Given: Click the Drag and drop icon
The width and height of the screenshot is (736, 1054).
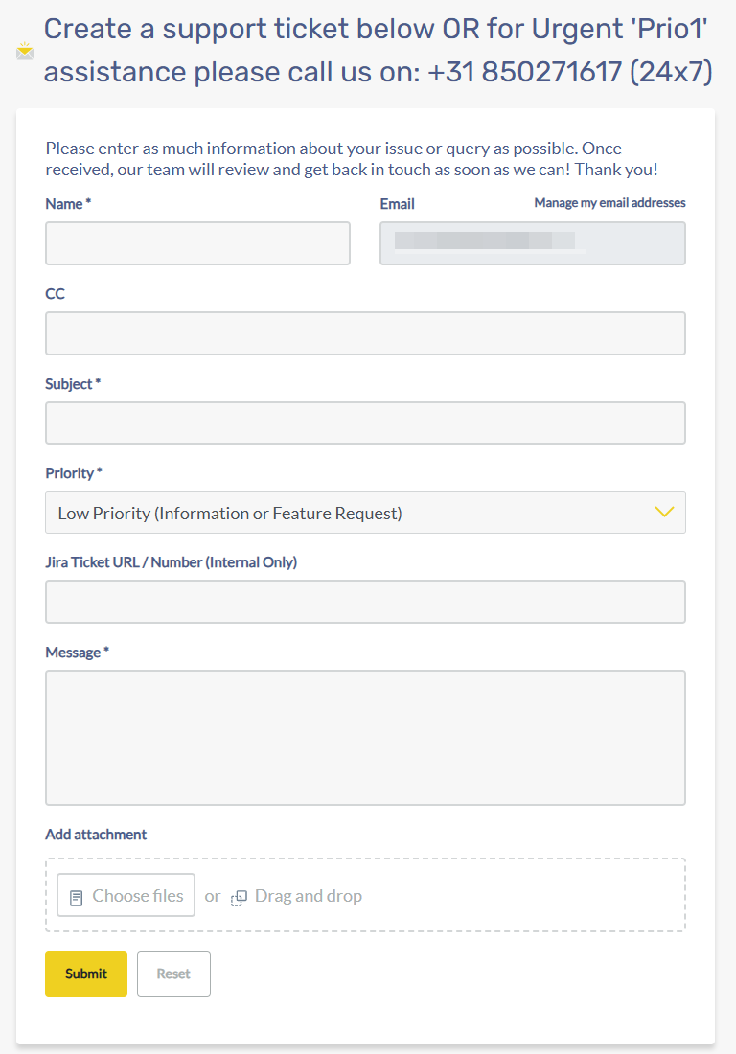Looking at the screenshot, I should [x=240, y=898].
